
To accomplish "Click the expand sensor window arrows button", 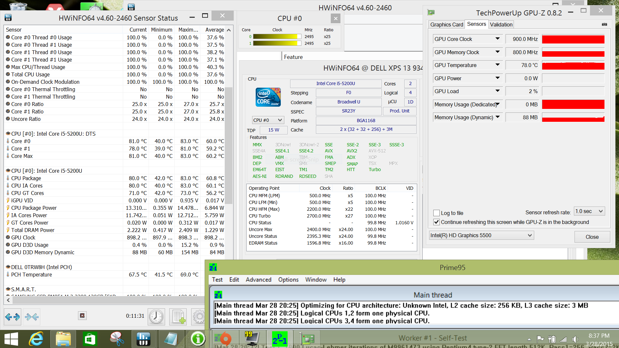I will pyautogui.click(x=13, y=317).
